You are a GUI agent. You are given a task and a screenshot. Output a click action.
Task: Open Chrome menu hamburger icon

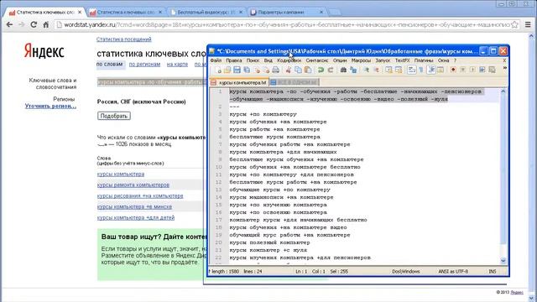tap(528, 24)
